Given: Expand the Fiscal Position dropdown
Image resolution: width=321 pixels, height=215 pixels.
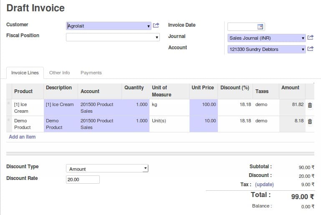Looking at the screenshot, I should [x=157, y=38].
